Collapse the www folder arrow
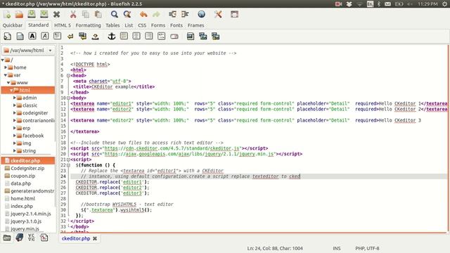Viewport: 450px width, 253px height. (x=8, y=83)
